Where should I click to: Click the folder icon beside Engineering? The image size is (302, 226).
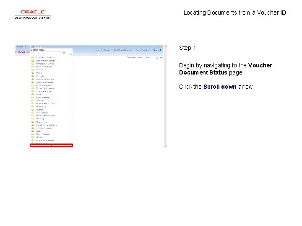33,122
